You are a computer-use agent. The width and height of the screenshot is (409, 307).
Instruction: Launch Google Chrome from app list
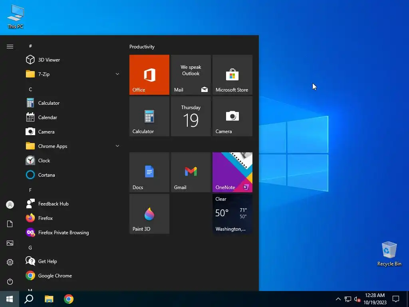[x=73, y=276]
